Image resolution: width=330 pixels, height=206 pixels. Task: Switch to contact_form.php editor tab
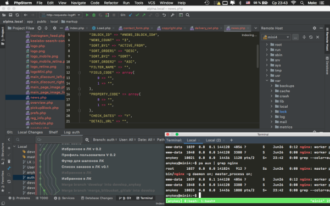pyautogui.click(x=136, y=28)
